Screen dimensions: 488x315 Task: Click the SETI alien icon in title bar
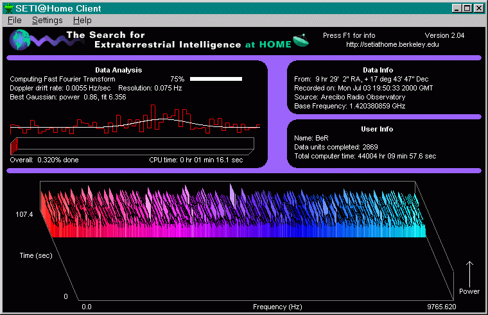coord(9,8)
